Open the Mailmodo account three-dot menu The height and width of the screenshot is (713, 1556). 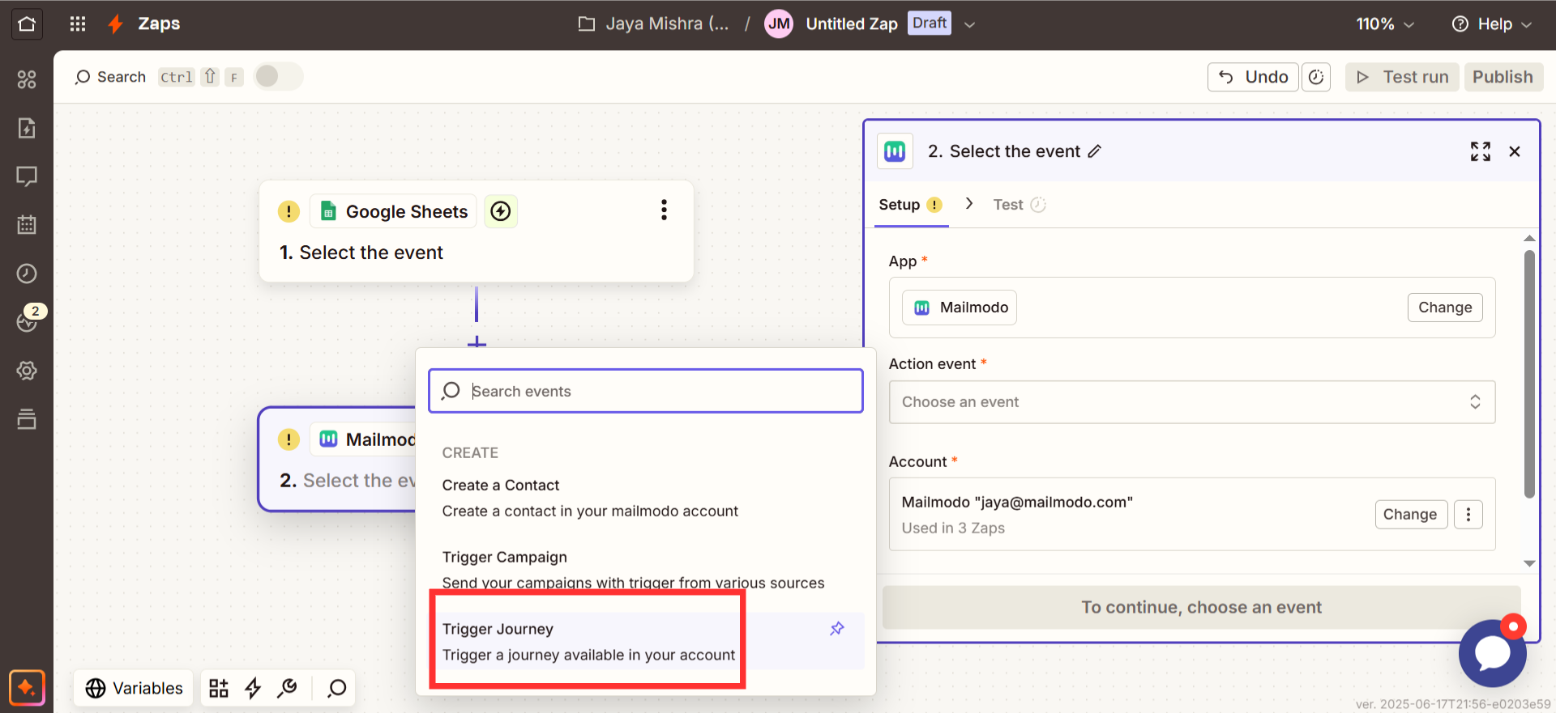coord(1468,514)
